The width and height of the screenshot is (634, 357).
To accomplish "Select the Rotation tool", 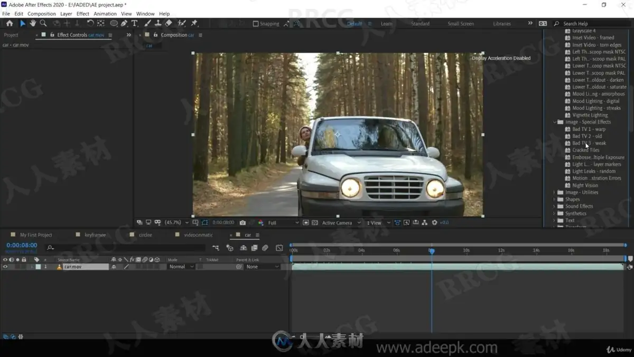I will pos(90,23).
